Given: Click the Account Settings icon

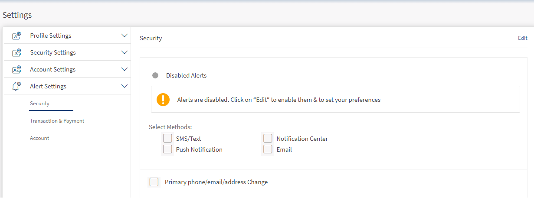Looking at the screenshot, I should [x=16, y=70].
